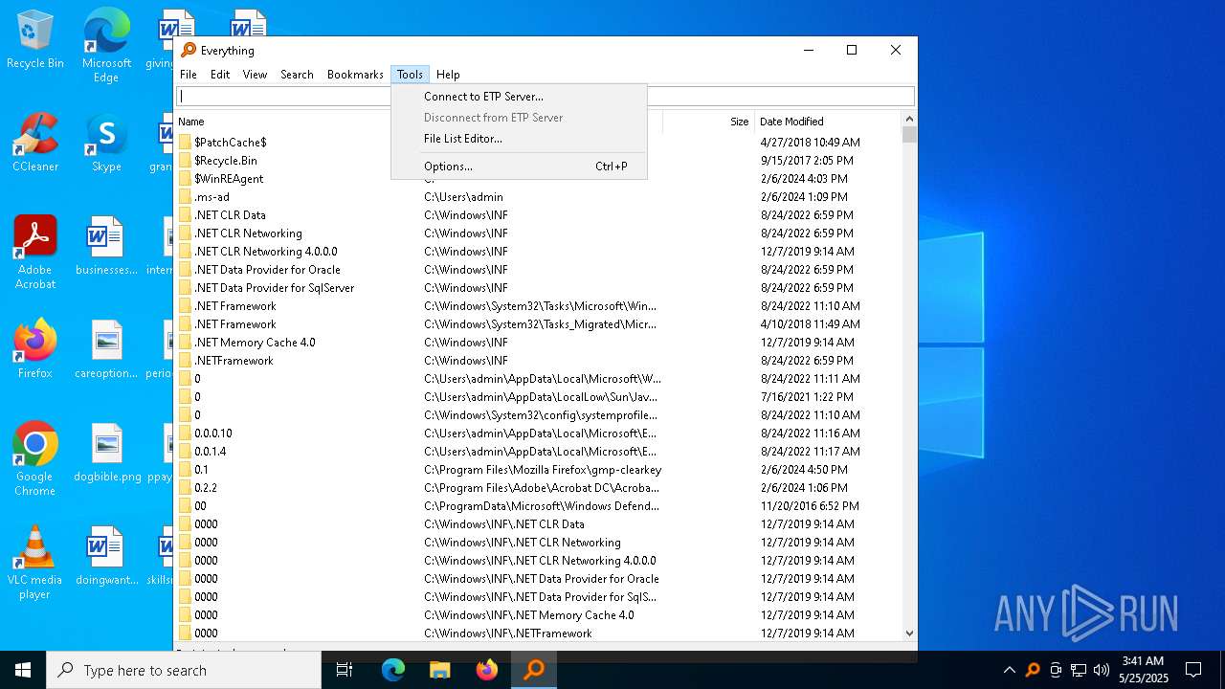Click folder icon of $PatchCache$
1225x689 pixels.
click(186, 143)
